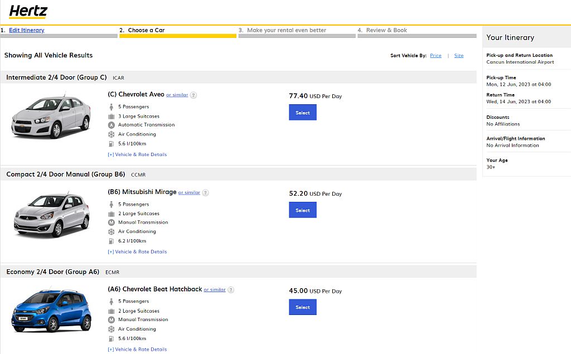The image size is (571, 354).
Task: Click the Mirage large suitcases icon
Action: 112,214
